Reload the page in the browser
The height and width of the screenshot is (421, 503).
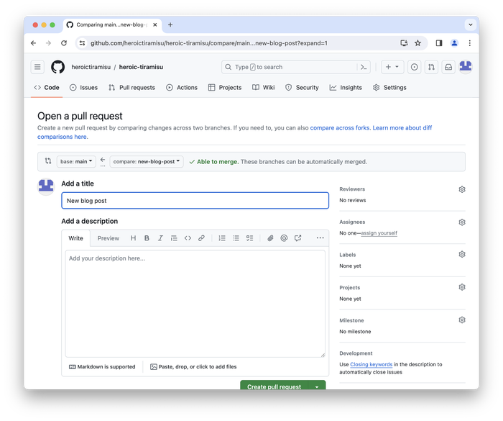tap(64, 43)
